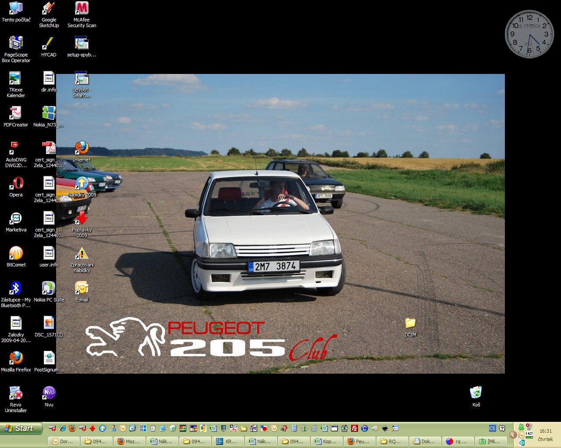The image size is (561, 448).
Task: Click the analog clock desktop gadget
Action: pyautogui.click(x=529, y=34)
